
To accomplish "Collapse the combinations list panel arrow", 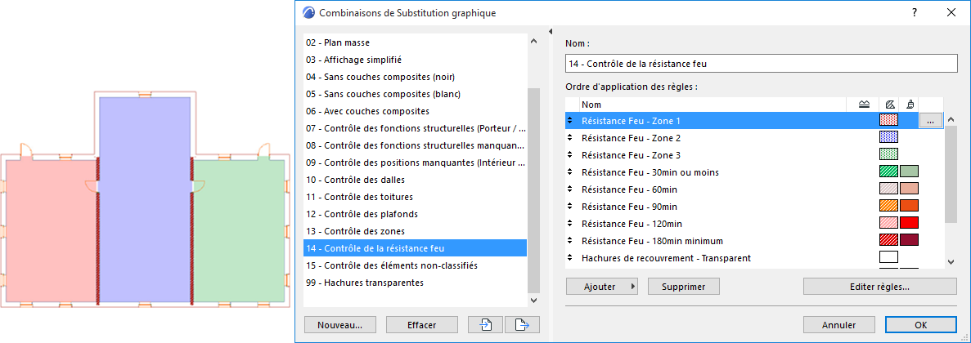I will (x=551, y=31).
